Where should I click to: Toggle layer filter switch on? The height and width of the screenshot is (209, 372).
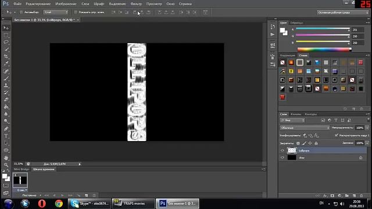368,120
